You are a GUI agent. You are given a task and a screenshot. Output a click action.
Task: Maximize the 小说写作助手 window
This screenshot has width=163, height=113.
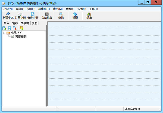tap(148, 2)
